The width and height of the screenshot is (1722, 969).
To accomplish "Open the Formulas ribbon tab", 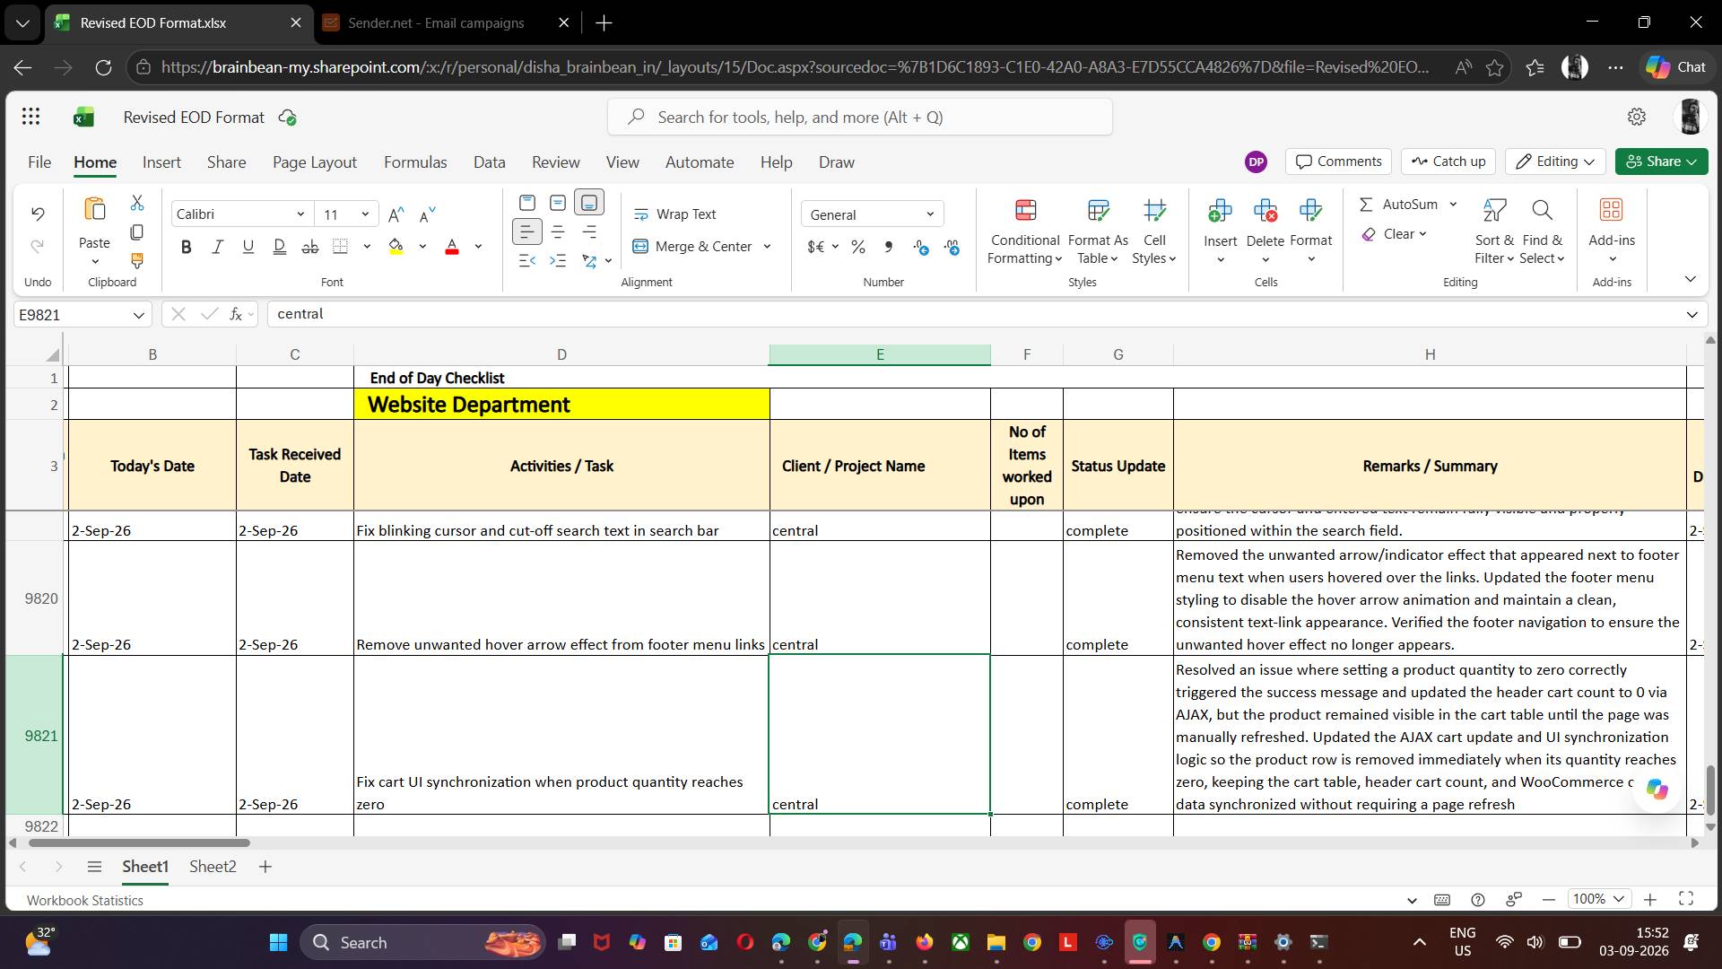I will (415, 162).
